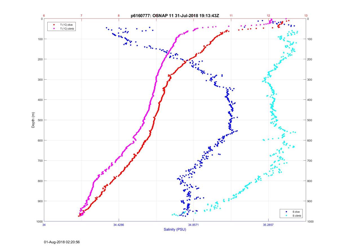Click salinity tick label "35.2857"
Screen dimensions: 338x249
[268, 225]
